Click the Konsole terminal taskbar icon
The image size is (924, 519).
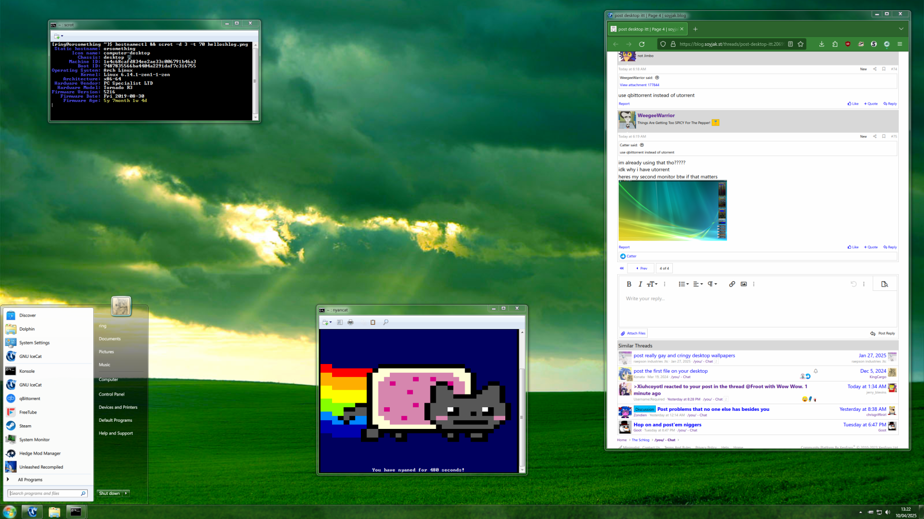76,512
